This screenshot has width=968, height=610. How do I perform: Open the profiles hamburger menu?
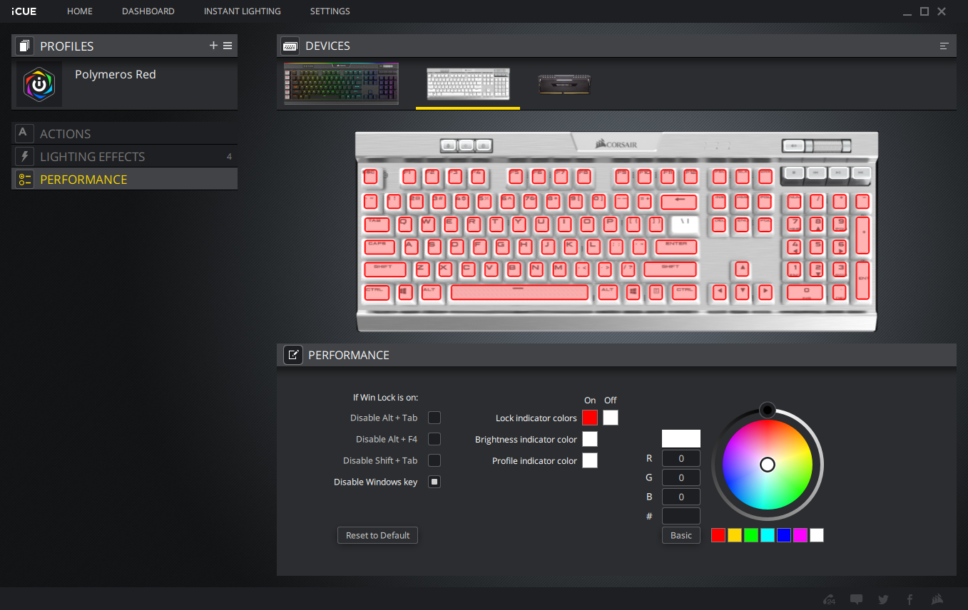(x=228, y=46)
